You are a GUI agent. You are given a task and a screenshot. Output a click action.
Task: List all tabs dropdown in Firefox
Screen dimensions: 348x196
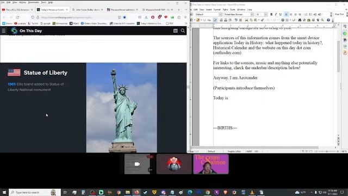point(186,10)
